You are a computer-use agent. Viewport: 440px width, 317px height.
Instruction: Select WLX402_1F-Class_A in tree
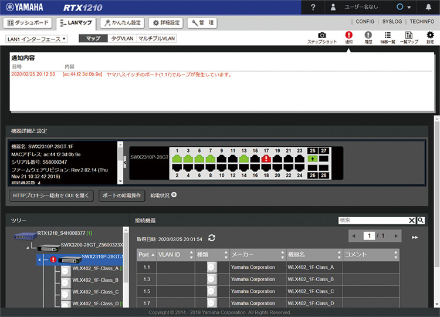pyautogui.click(x=96, y=268)
